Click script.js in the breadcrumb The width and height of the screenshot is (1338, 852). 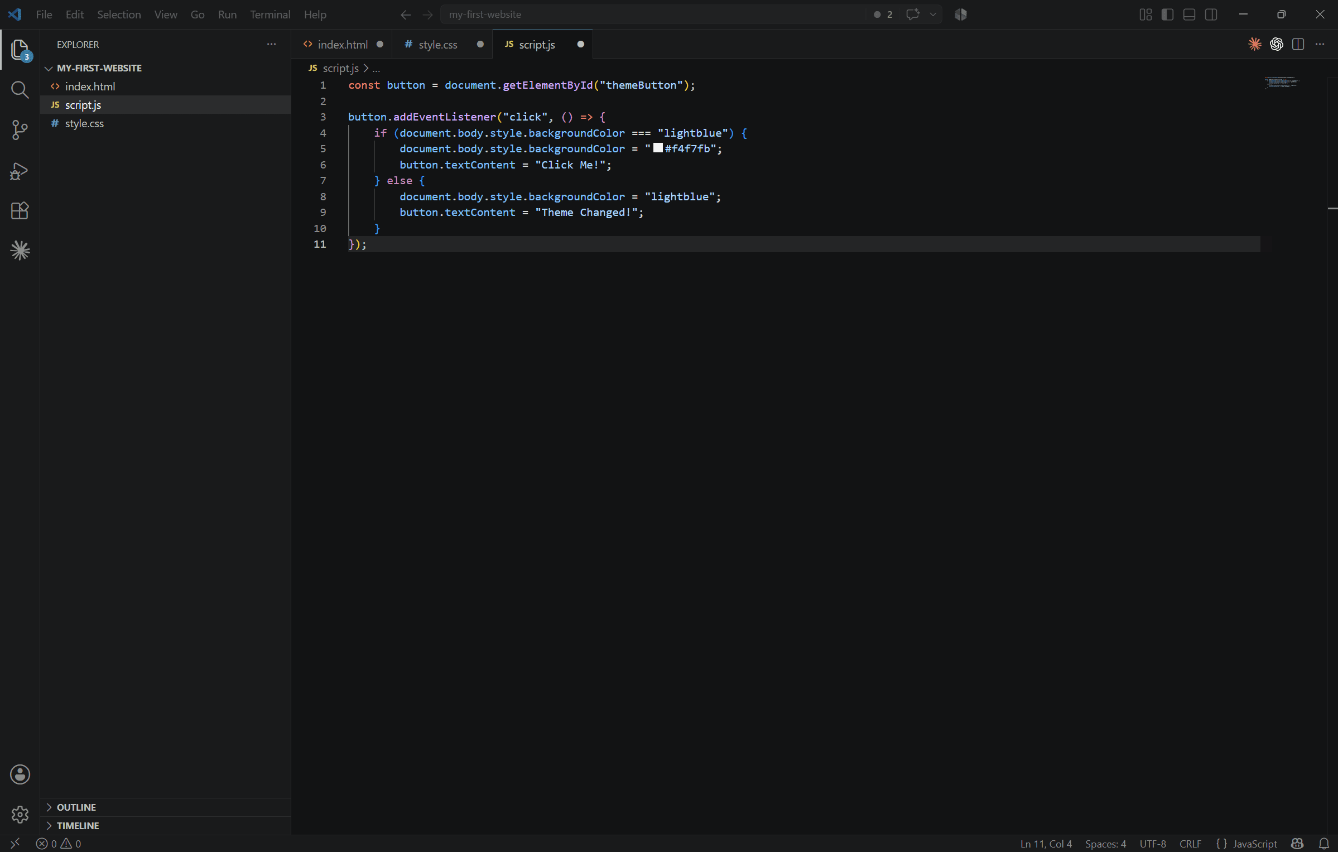[340, 68]
